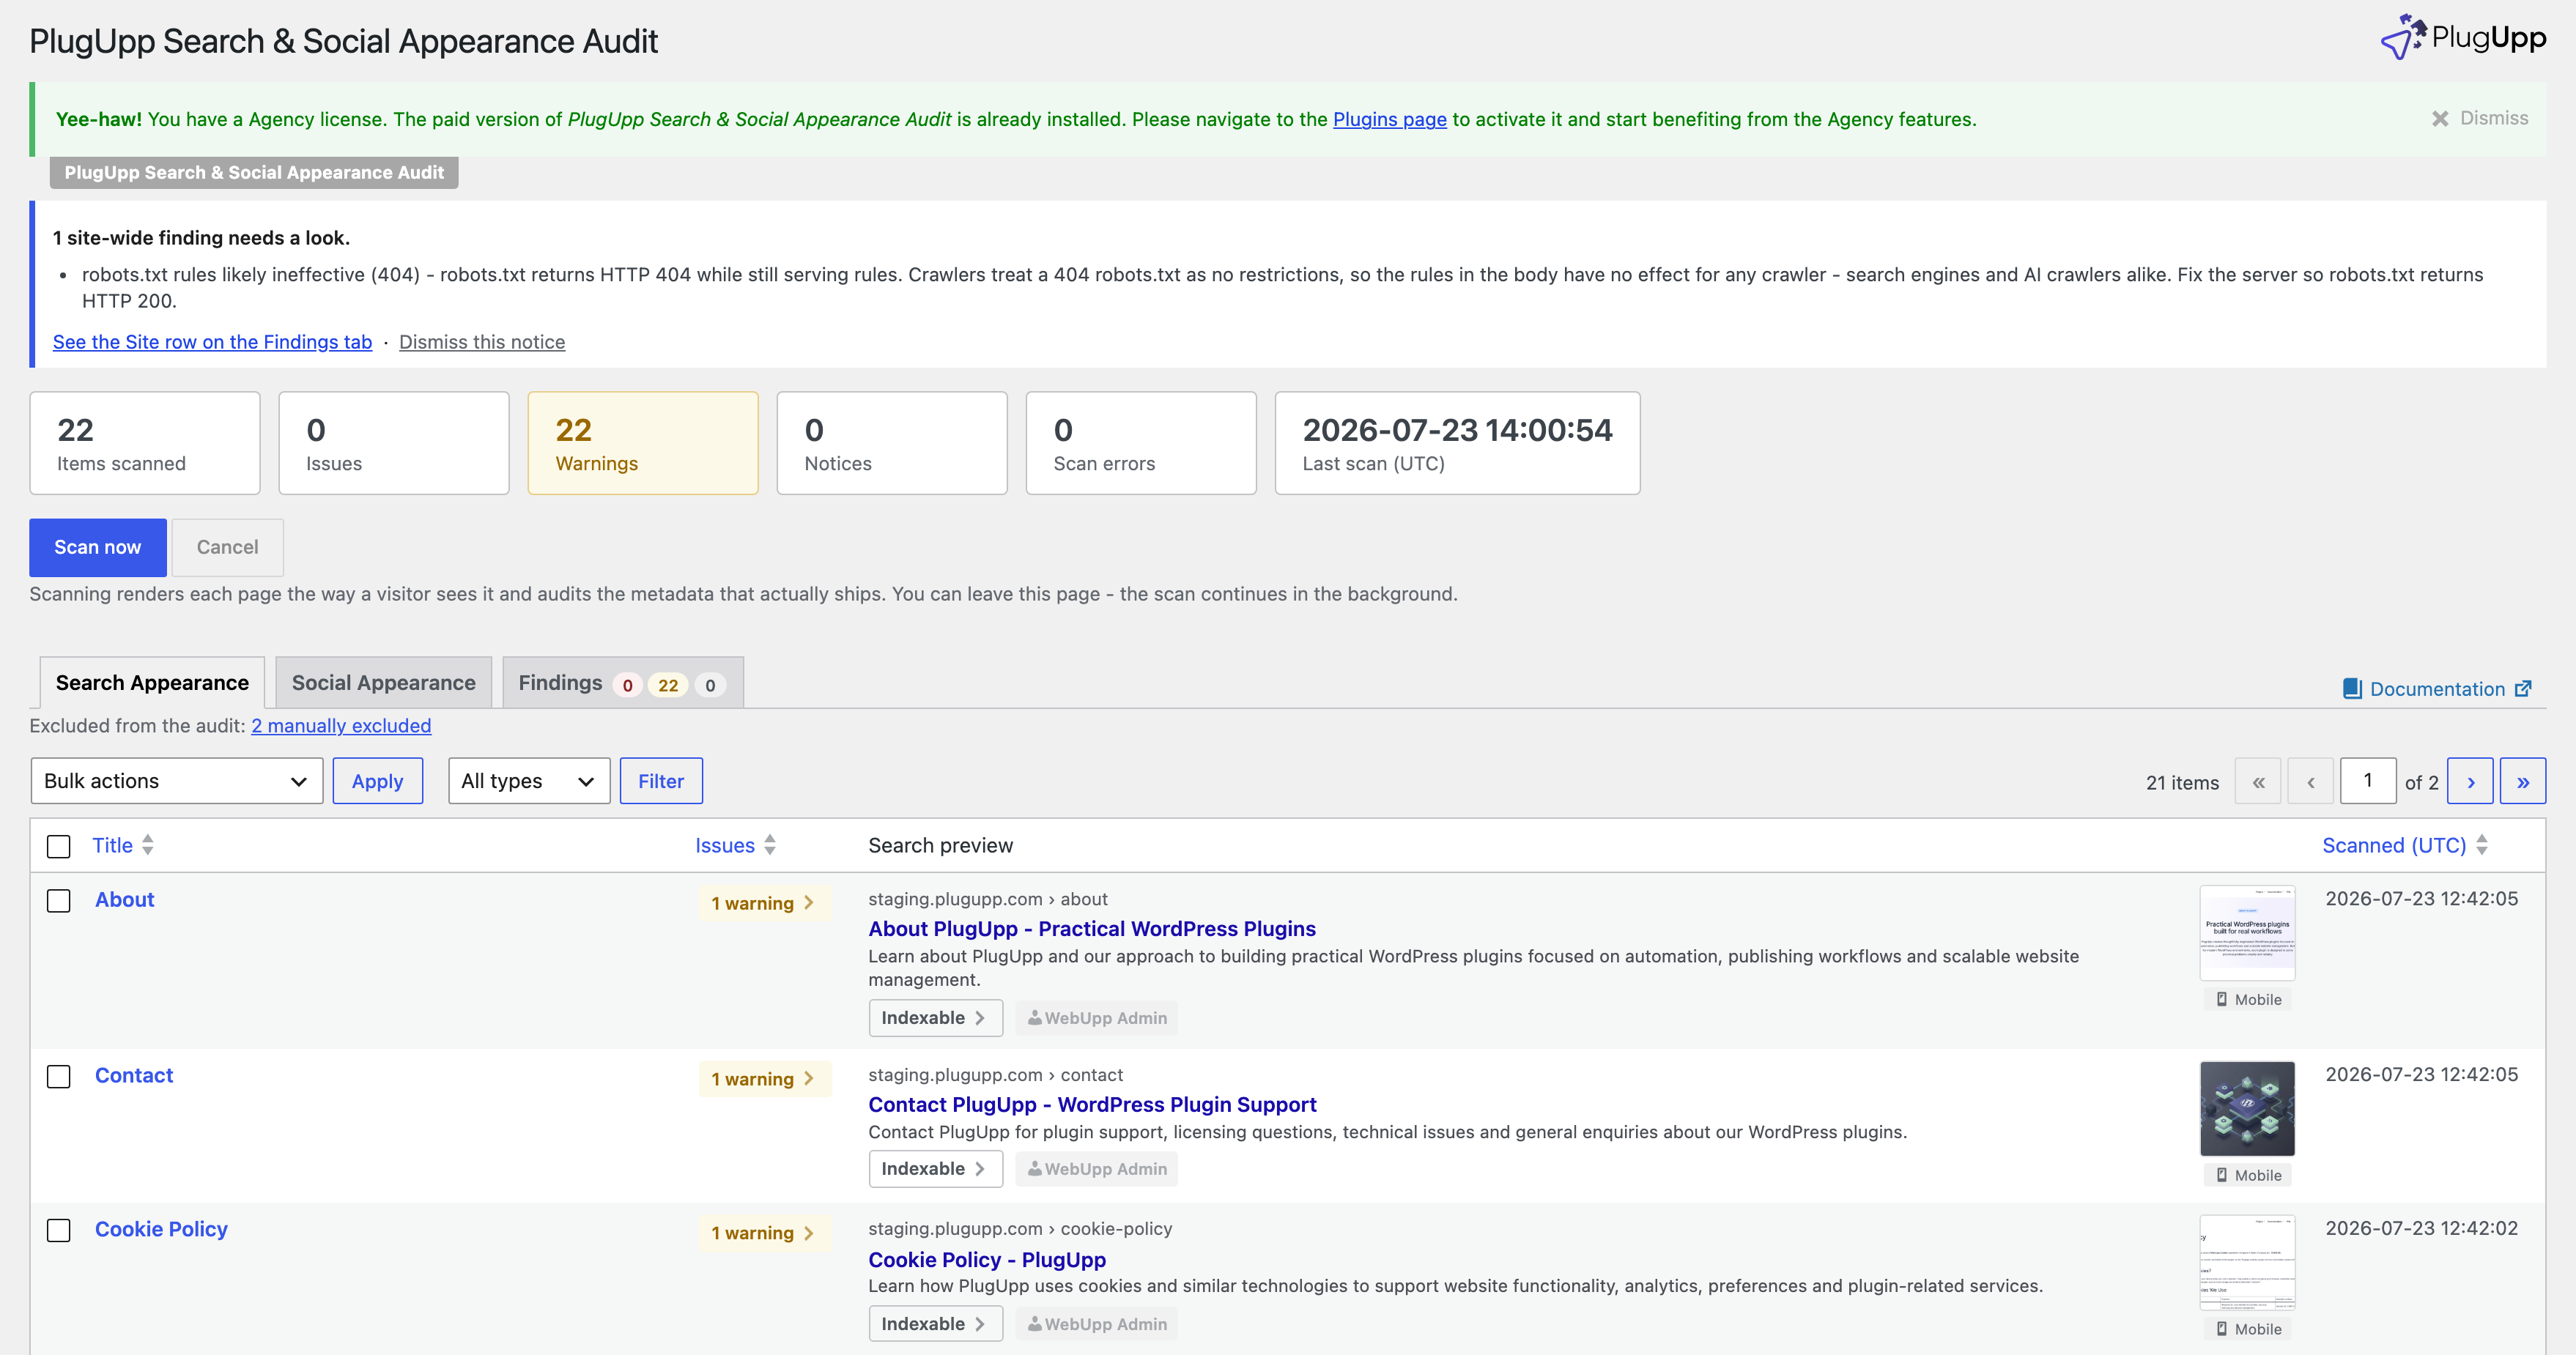Open the Contact page title link
Screen dimensions: 2576x1355
coord(134,1076)
